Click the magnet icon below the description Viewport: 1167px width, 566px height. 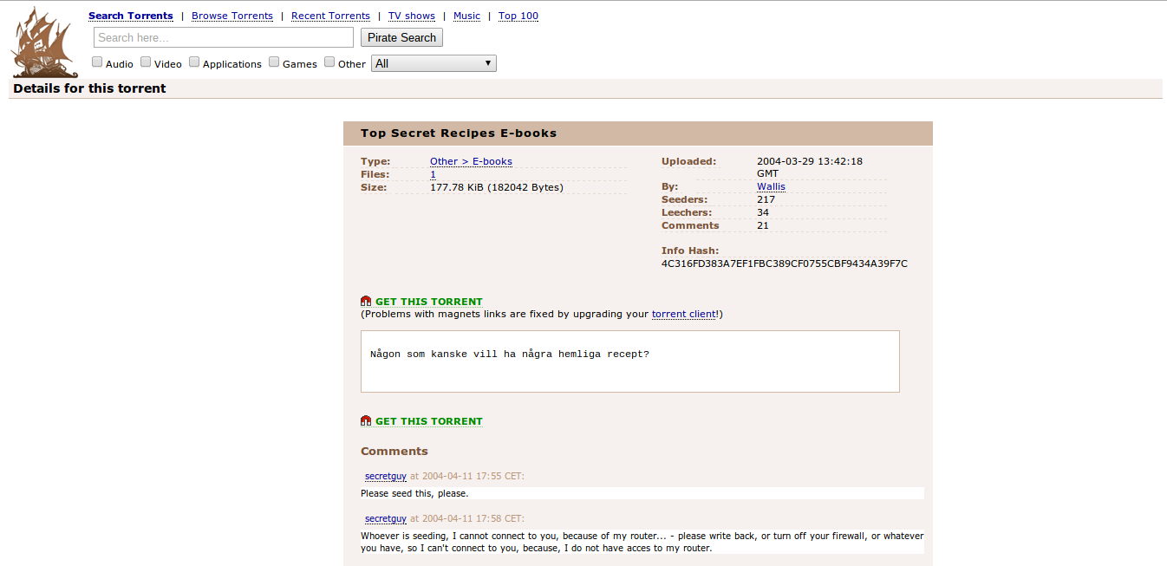tap(366, 421)
